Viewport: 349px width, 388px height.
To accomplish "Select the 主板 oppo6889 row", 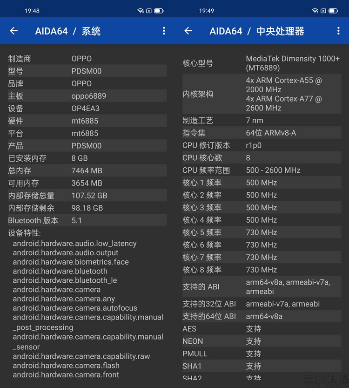I will (87, 96).
